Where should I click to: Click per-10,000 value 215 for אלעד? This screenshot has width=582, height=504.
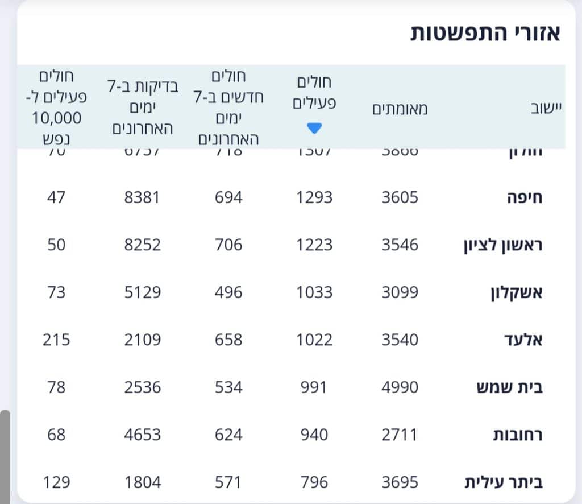pos(56,340)
